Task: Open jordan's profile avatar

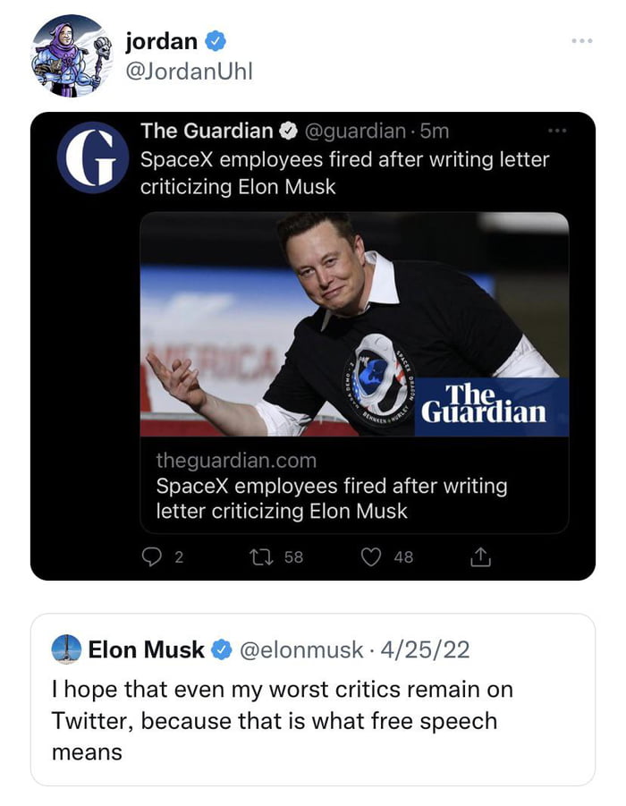Action: pyautogui.click(x=72, y=55)
